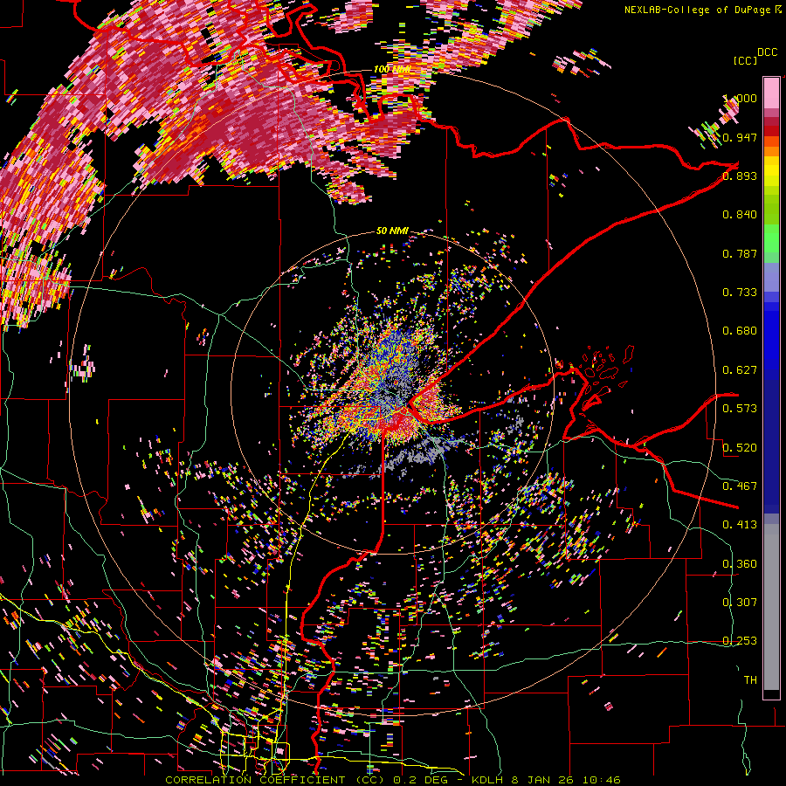Click the TH threshold legend label
The height and width of the screenshot is (786, 786).
(x=750, y=680)
